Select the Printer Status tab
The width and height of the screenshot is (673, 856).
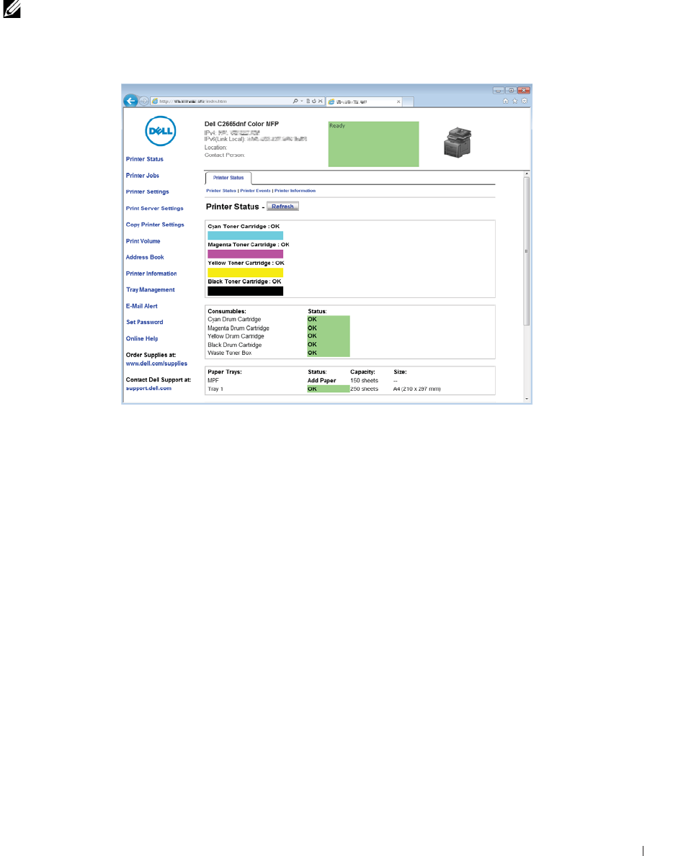coord(228,178)
